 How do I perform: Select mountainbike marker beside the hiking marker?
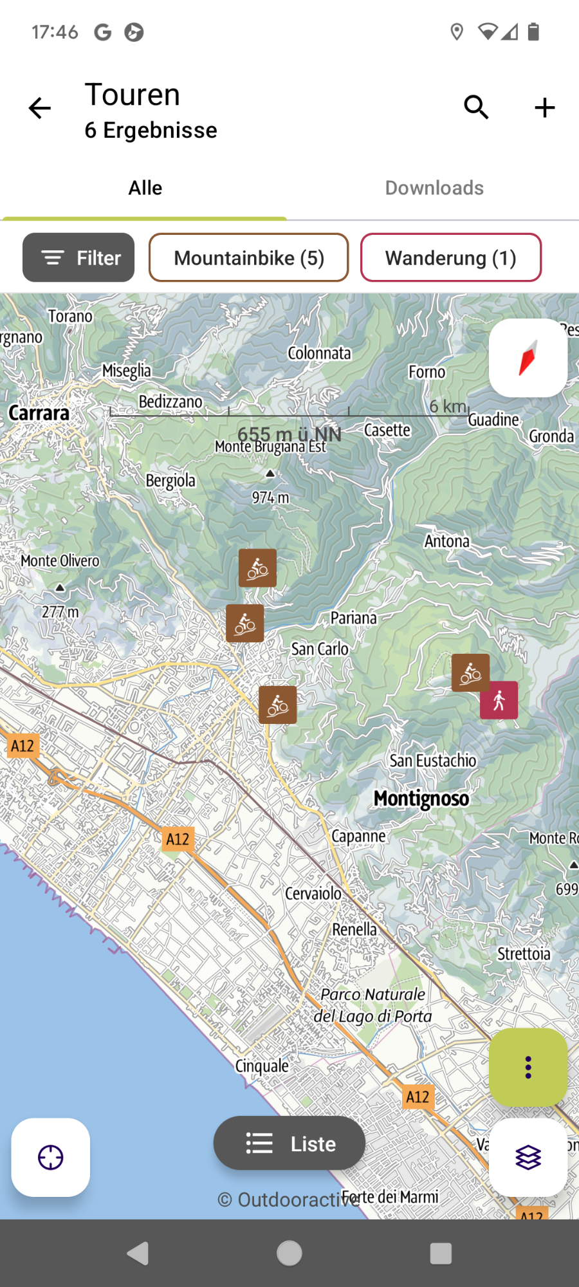pos(470,672)
